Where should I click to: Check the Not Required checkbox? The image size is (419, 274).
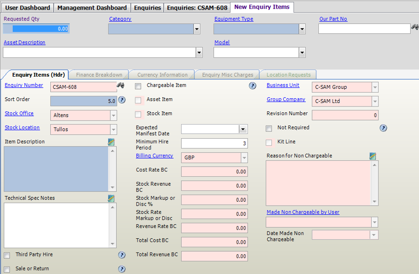(x=269, y=128)
